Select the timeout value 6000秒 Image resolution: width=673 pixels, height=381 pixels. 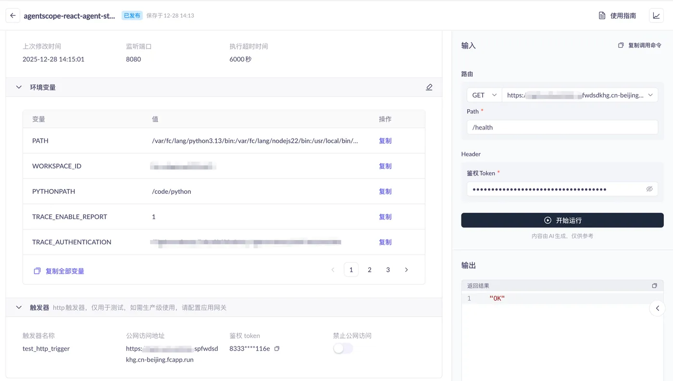pos(240,59)
